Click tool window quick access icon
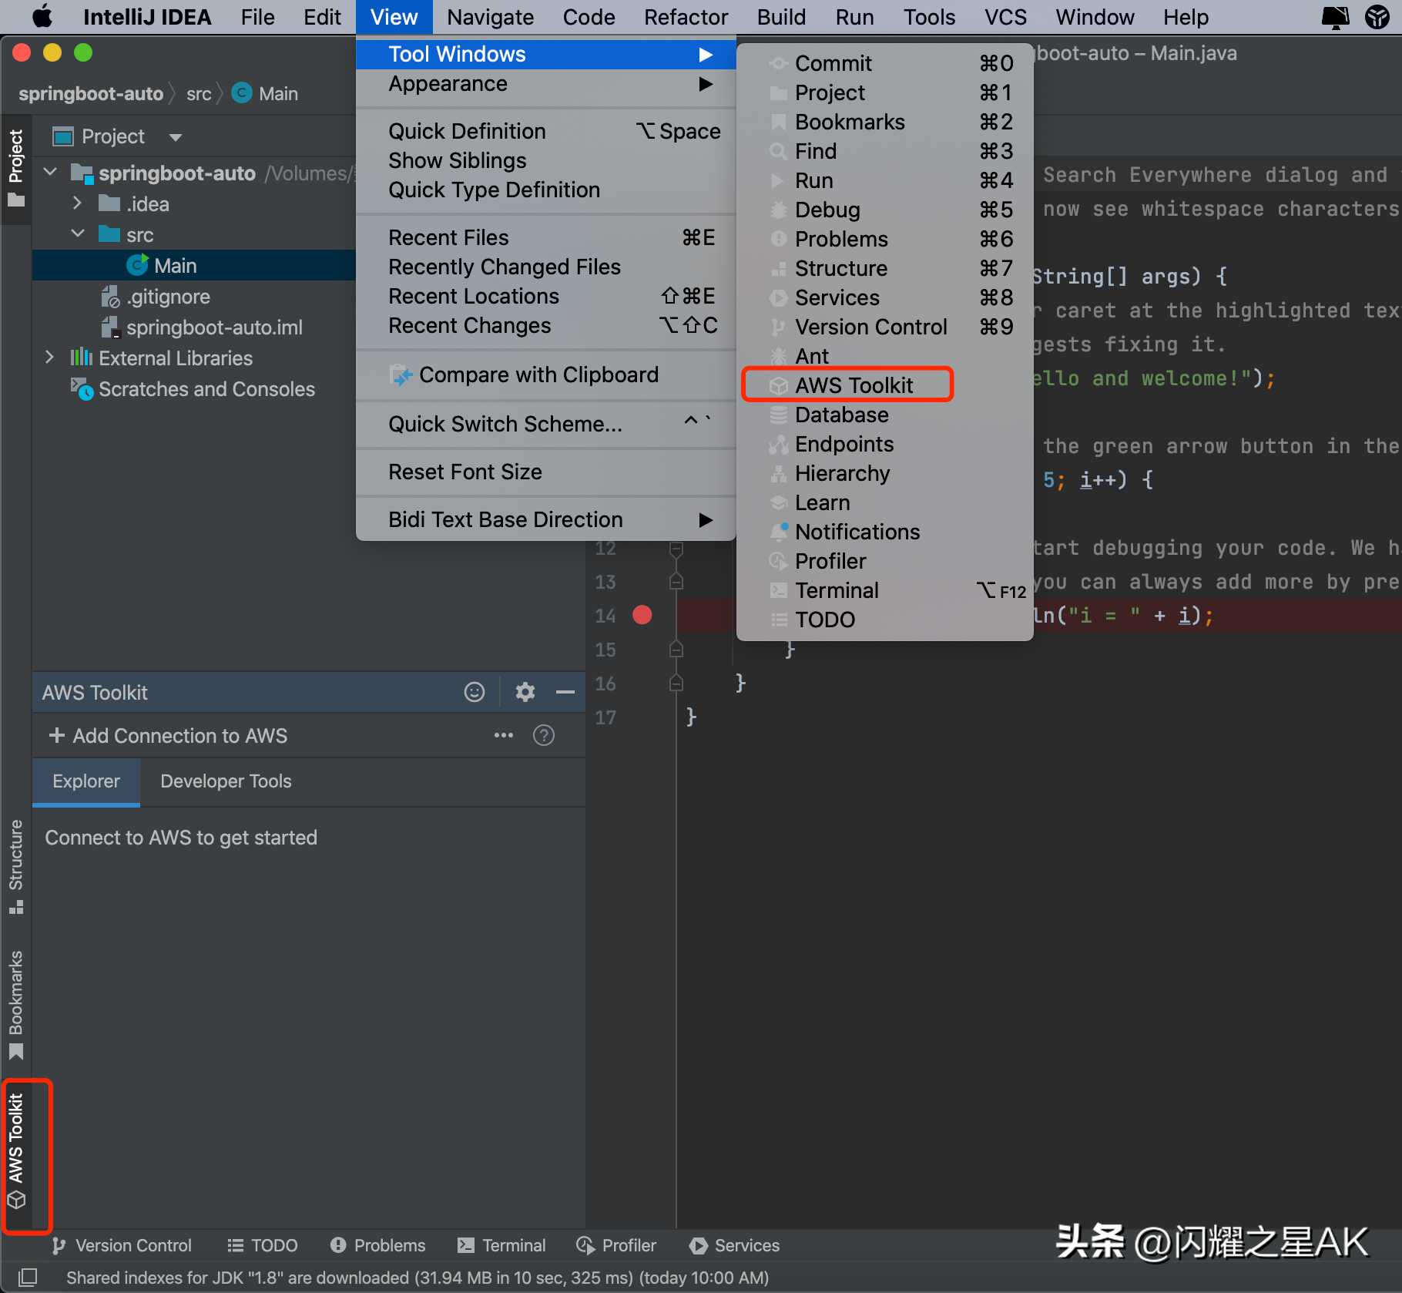Viewport: 1402px width, 1293px height. click(27, 1277)
